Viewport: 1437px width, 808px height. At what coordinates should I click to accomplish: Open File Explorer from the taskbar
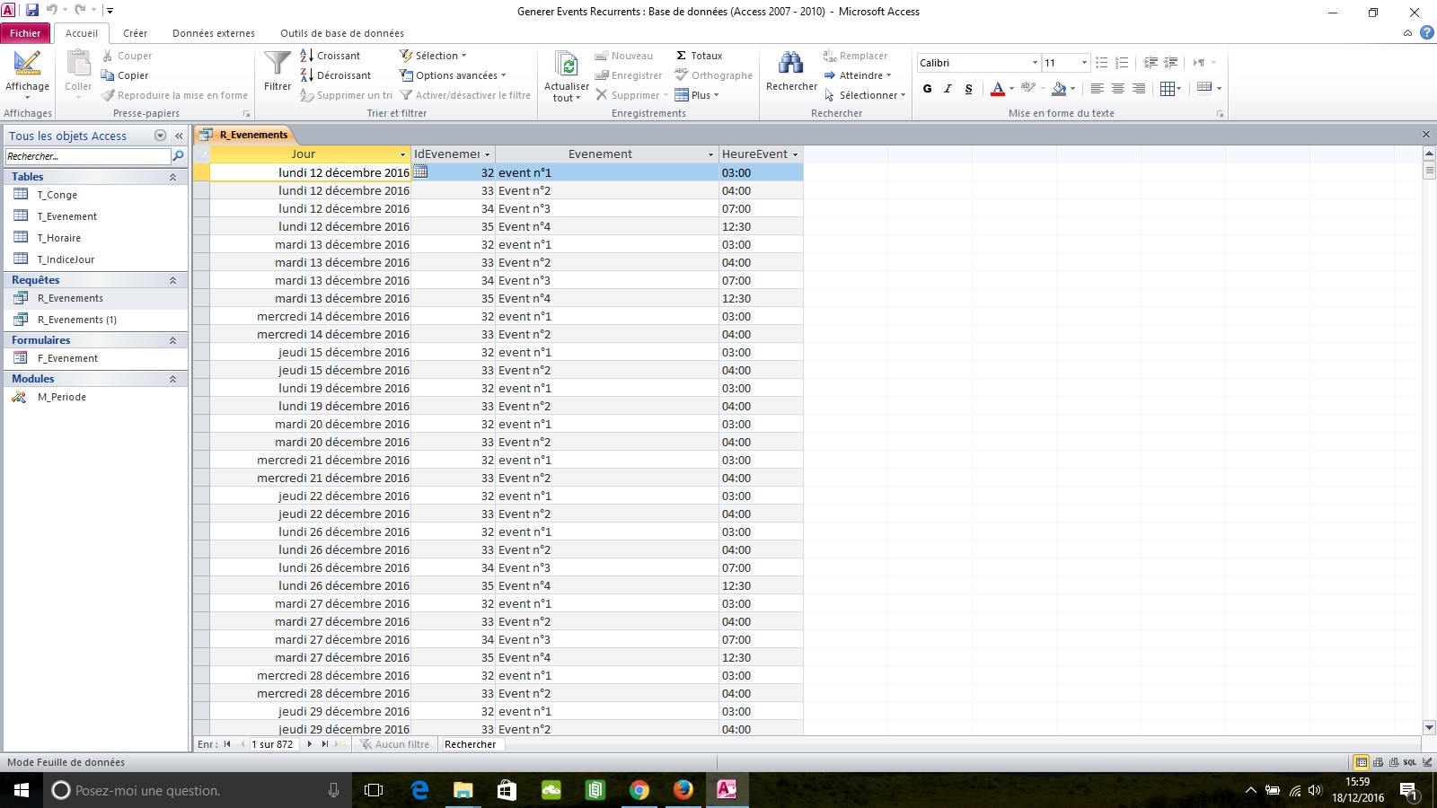tap(463, 790)
